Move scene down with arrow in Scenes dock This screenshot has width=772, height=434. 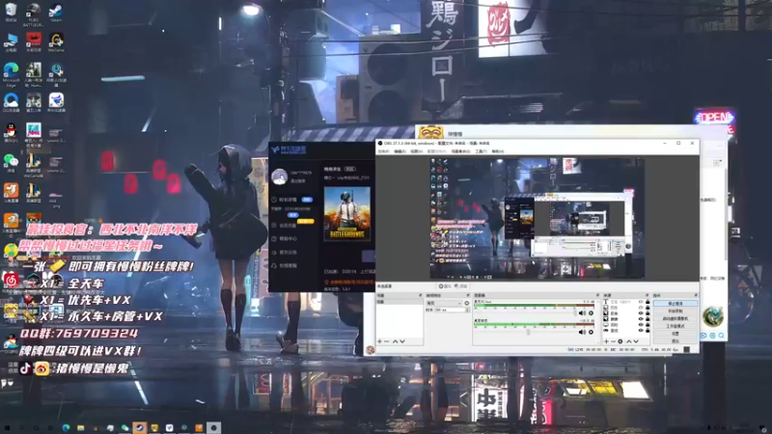[402, 341]
